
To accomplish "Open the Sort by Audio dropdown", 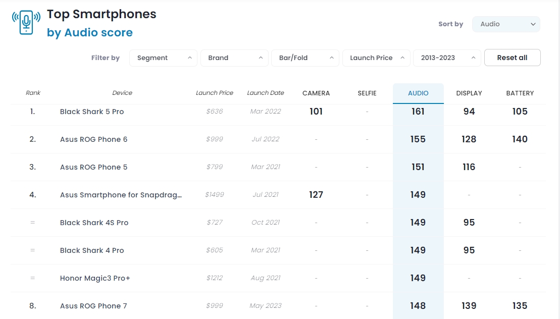I will tap(506, 24).
